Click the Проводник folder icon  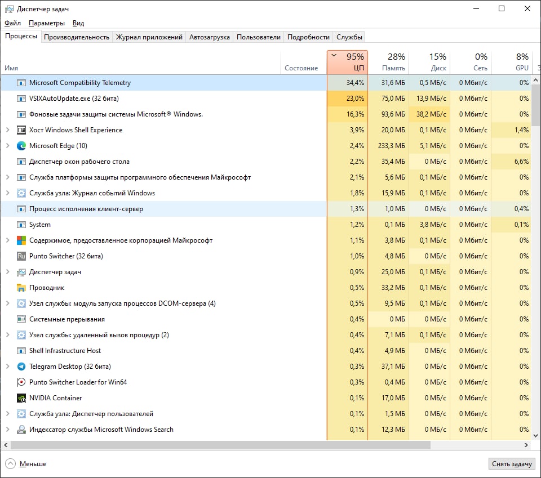click(x=21, y=288)
